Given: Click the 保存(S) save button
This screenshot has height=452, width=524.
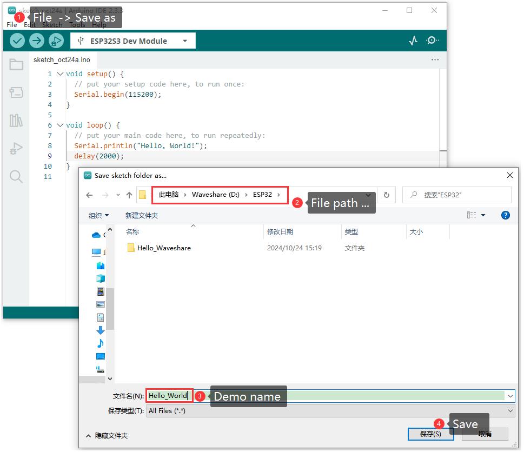Looking at the screenshot, I should click(430, 434).
